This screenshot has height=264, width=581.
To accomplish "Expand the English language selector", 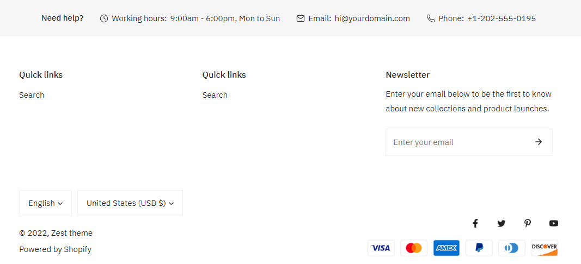I will point(45,203).
